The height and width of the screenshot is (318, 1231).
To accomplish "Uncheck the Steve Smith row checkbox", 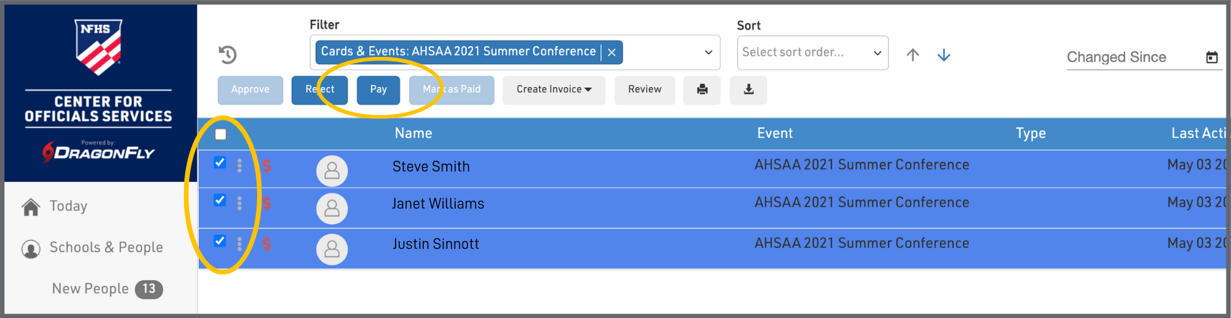I will pos(220,163).
